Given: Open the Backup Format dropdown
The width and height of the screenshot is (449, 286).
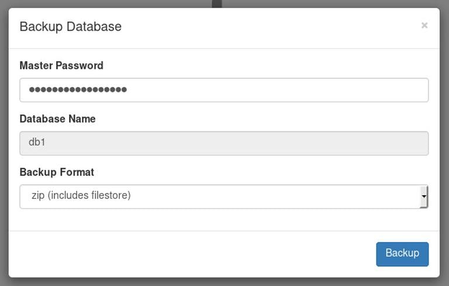Looking at the screenshot, I should coord(224,197).
